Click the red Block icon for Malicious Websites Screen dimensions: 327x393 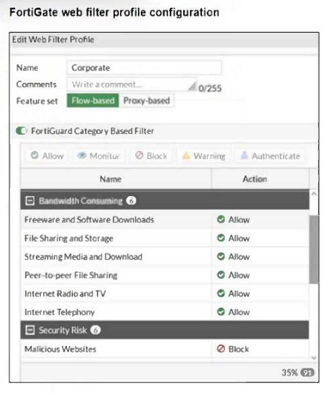point(221,349)
